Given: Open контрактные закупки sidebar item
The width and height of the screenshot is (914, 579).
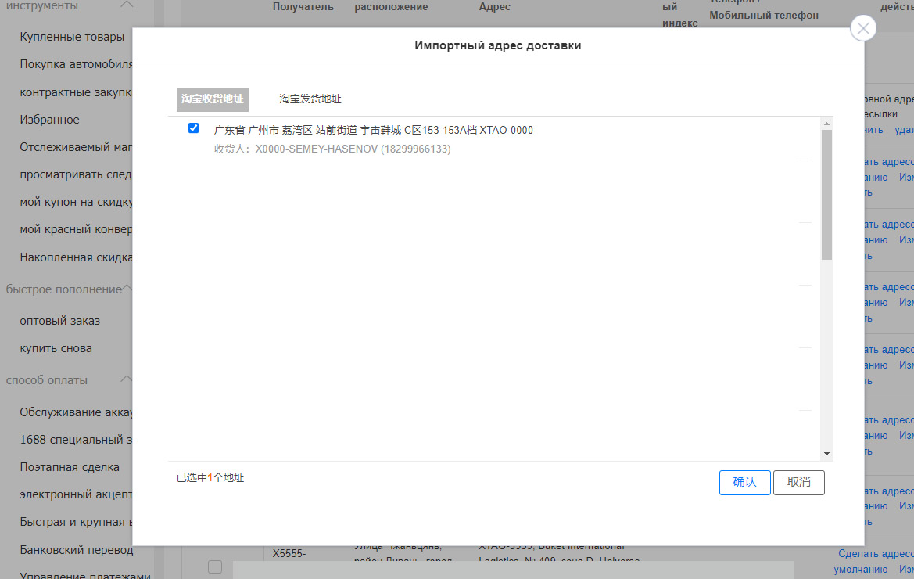Looking at the screenshot, I should click(76, 92).
